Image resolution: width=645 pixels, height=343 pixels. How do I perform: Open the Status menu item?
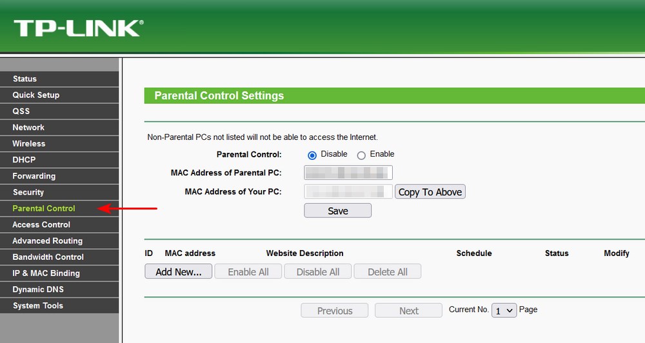(x=59, y=79)
